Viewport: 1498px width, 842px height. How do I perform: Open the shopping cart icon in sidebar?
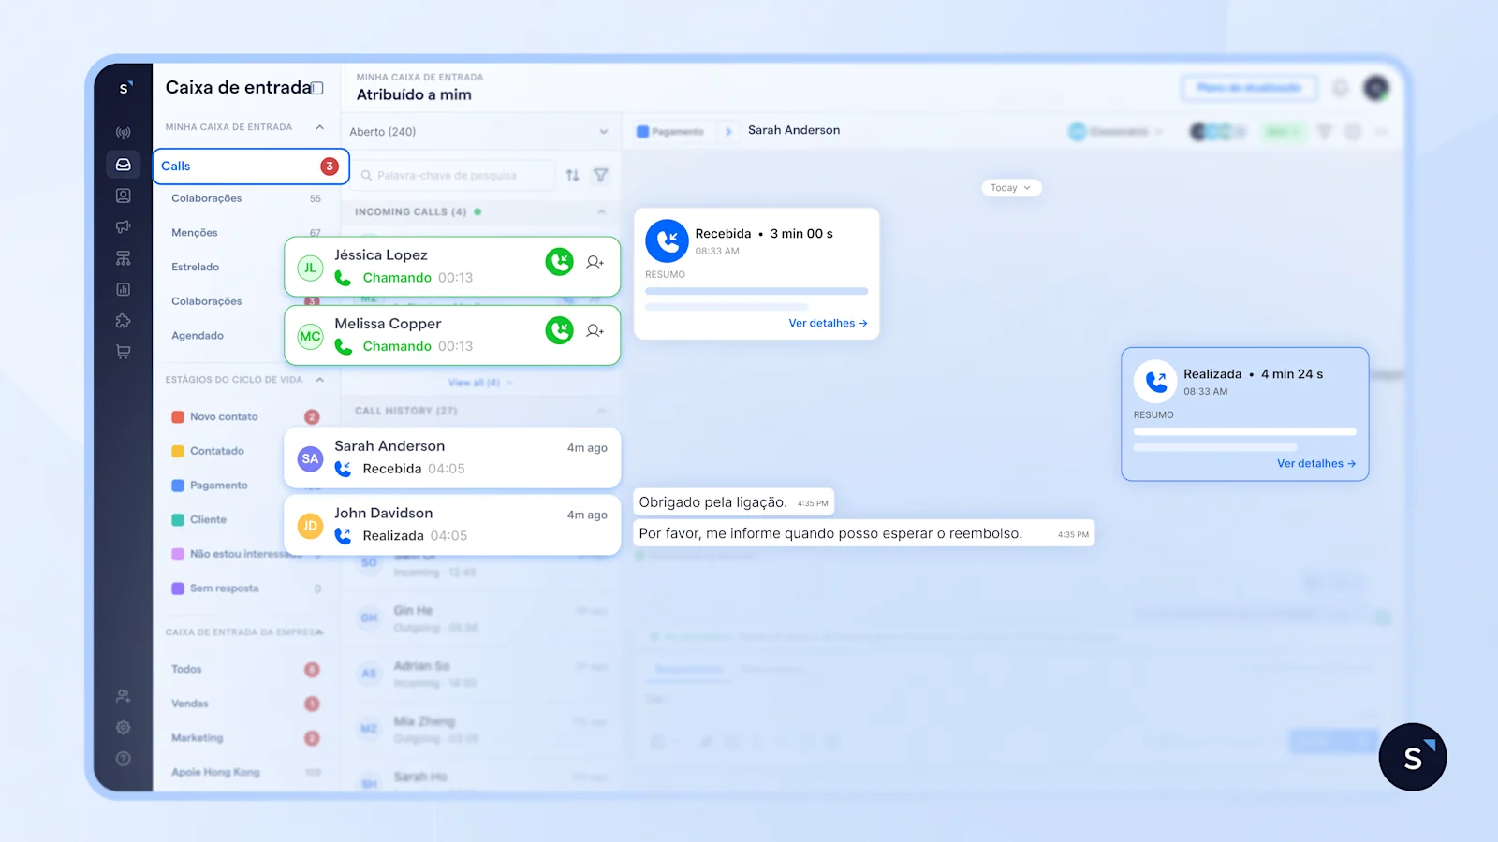[x=123, y=352]
